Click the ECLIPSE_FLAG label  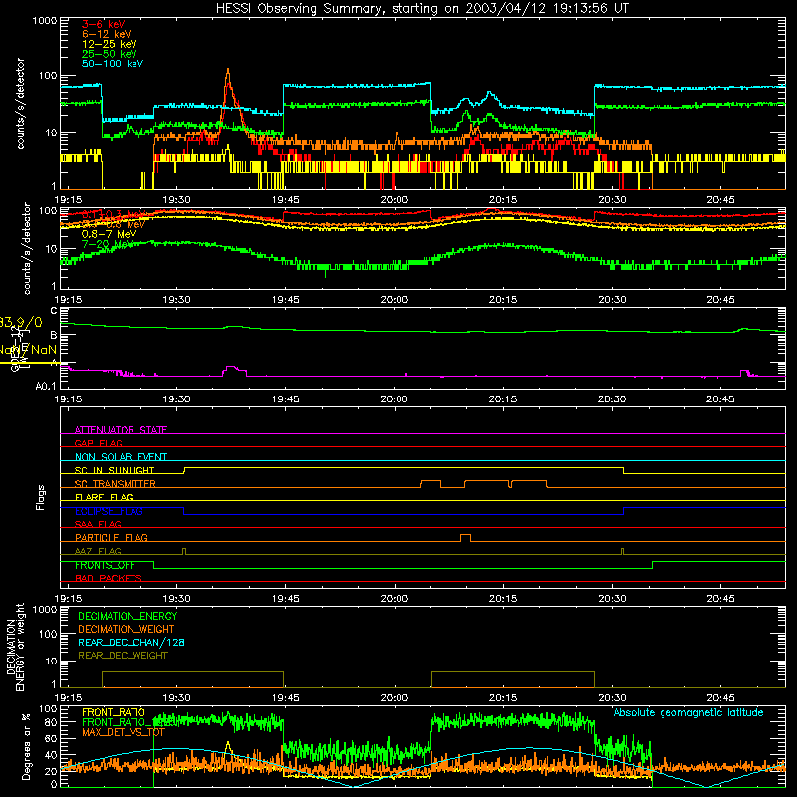pos(109,511)
